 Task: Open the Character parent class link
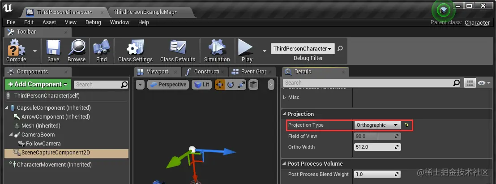click(477, 22)
